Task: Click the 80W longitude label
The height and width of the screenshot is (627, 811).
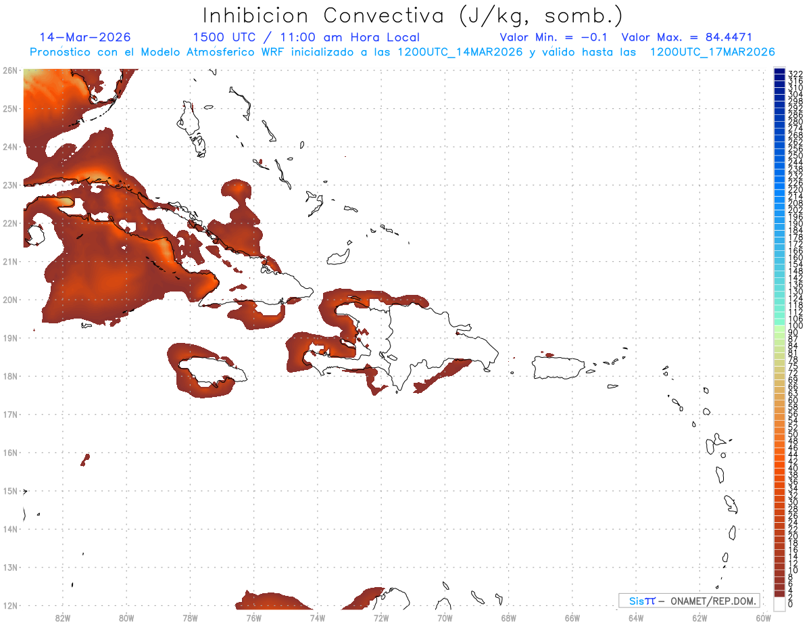Action: pos(126,617)
